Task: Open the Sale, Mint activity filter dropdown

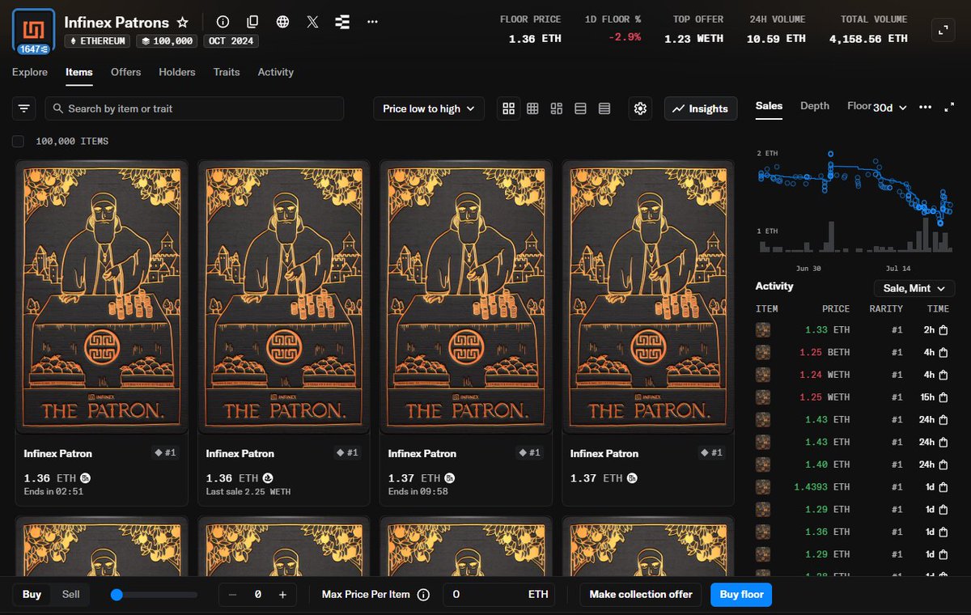Action: pos(914,288)
